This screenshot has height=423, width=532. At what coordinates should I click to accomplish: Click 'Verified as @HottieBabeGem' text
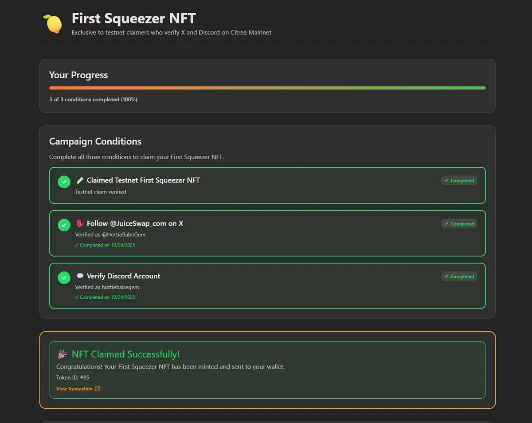[x=110, y=235]
